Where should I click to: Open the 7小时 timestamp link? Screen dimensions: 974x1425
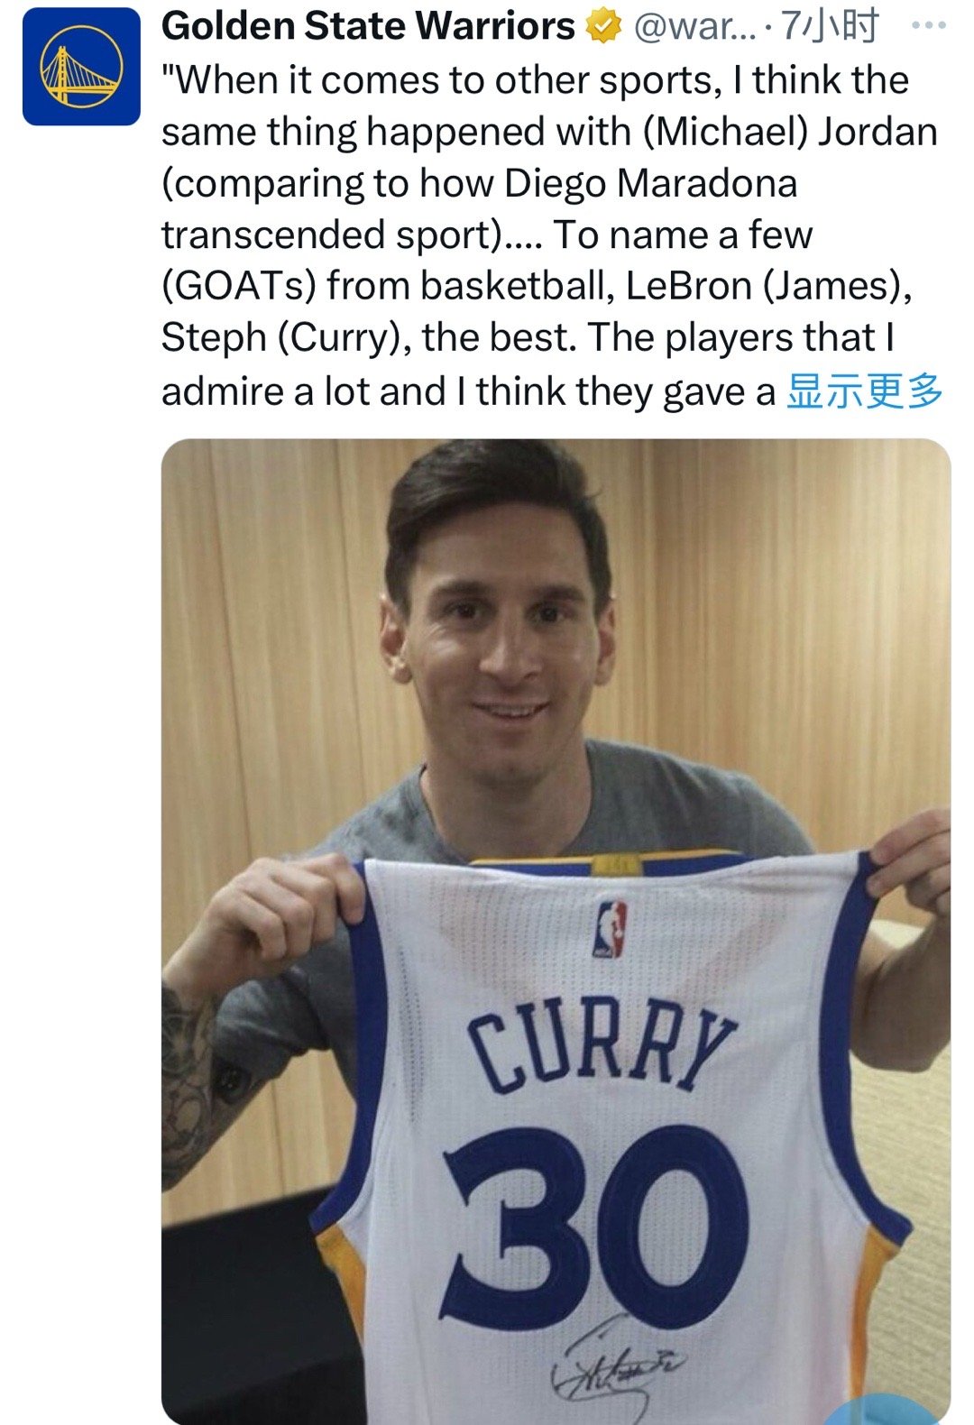click(x=829, y=27)
